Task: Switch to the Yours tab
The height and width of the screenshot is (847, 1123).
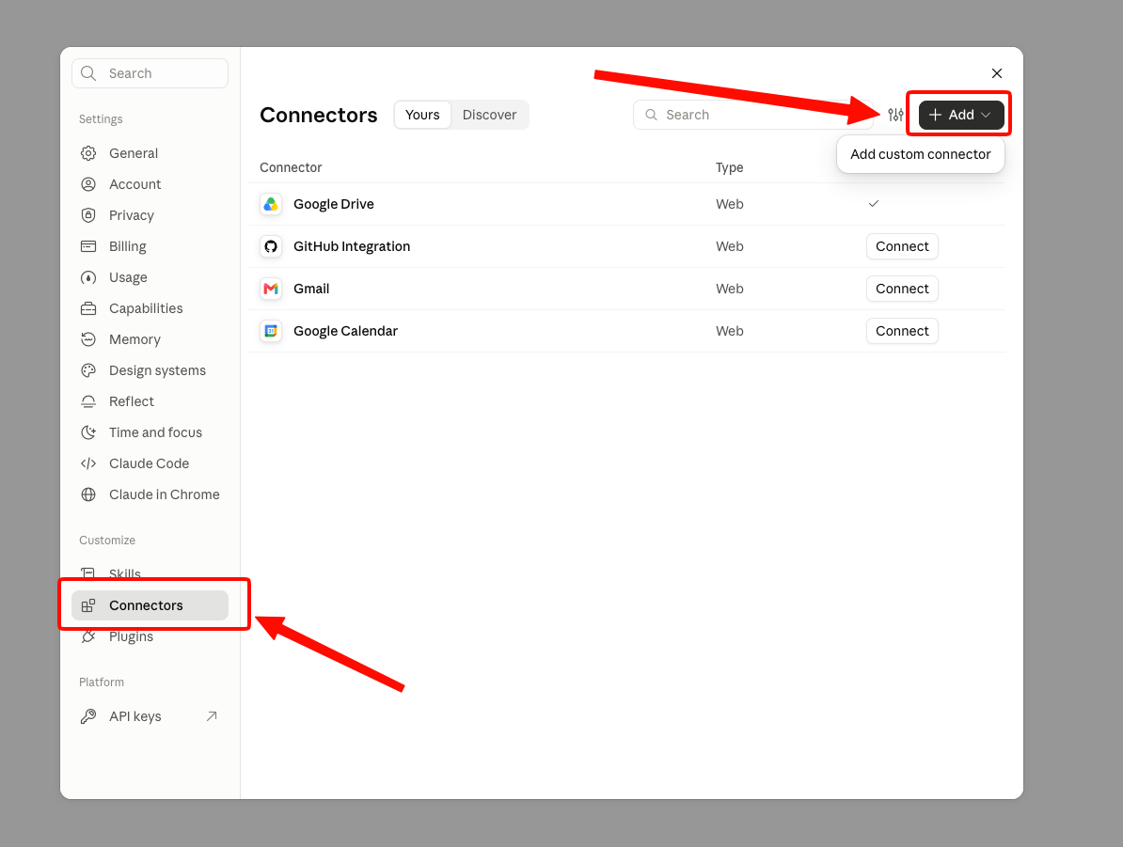Action: click(422, 115)
